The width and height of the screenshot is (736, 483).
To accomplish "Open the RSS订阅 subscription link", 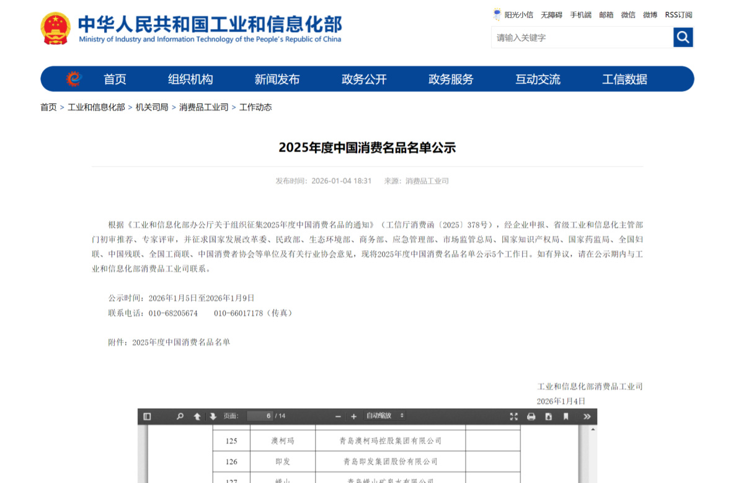I will pyautogui.click(x=677, y=14).
